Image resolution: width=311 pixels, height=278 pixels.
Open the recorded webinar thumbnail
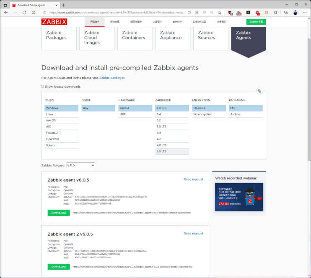(239, 197)
